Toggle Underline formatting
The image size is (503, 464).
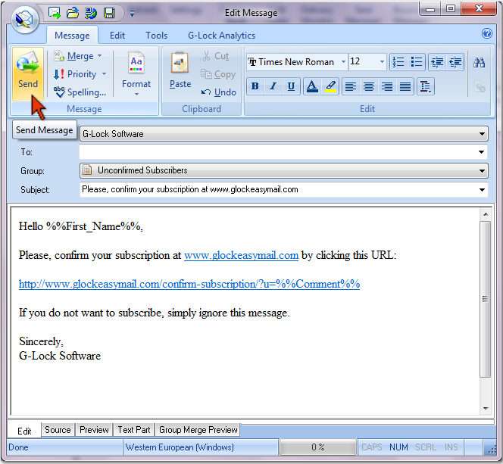point(292,86)
